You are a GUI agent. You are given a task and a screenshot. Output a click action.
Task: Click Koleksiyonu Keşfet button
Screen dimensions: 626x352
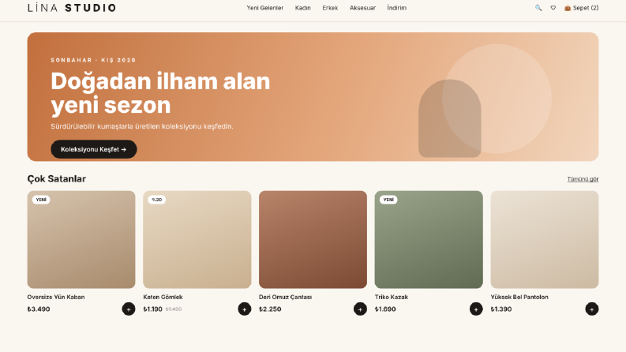click(x=94, y=149)
